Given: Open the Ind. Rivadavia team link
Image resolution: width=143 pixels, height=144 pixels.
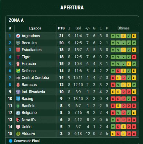Looking at the screenshot, I should pyautogui.click(x=33, y=92).
